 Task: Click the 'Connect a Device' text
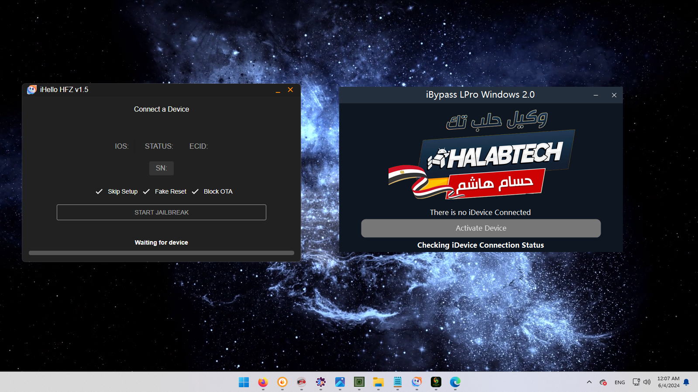[x=162, y=109]
